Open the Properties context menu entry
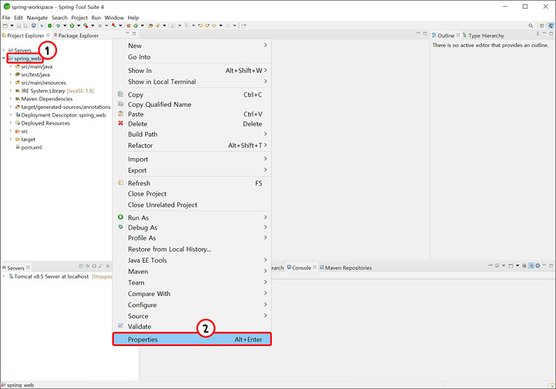556x389 pixels. pyautogui.click(x=192, y=339)
